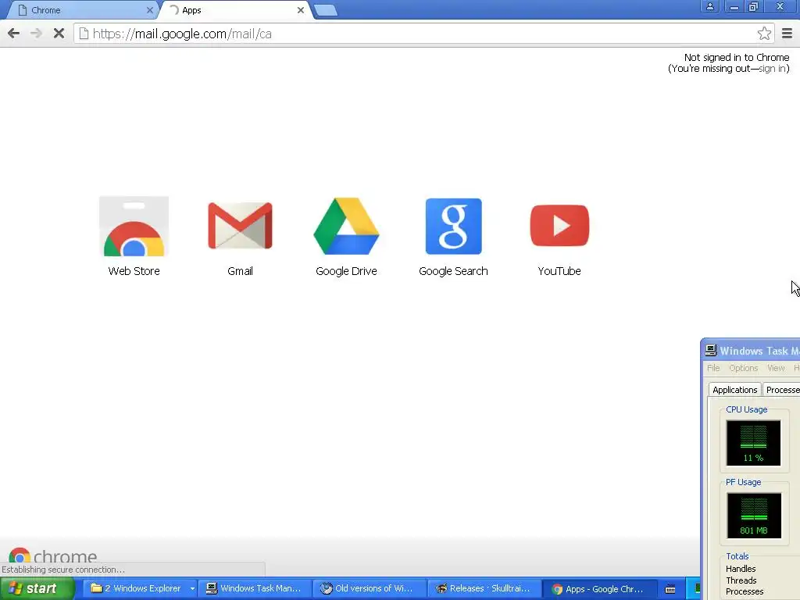Open View menu in Task Manager
Screen dimensions: 800x600
click(776, 368)
